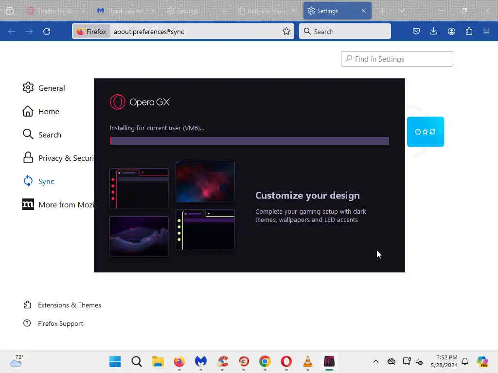Select the red nebula wallpaper thumbnail
This screenshot has height=373, width=498.
(x=205, y=182)
